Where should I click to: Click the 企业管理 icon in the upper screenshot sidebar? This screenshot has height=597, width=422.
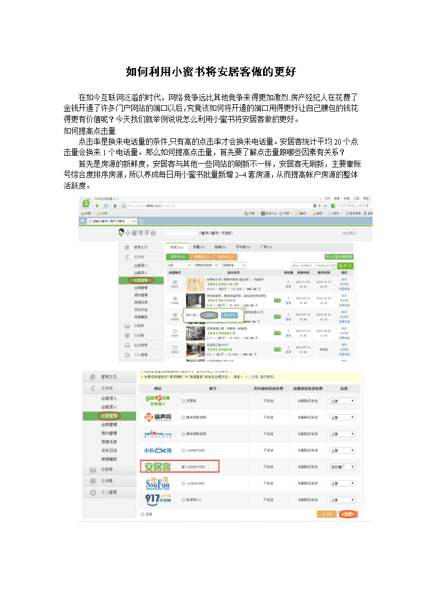(127, 345)
